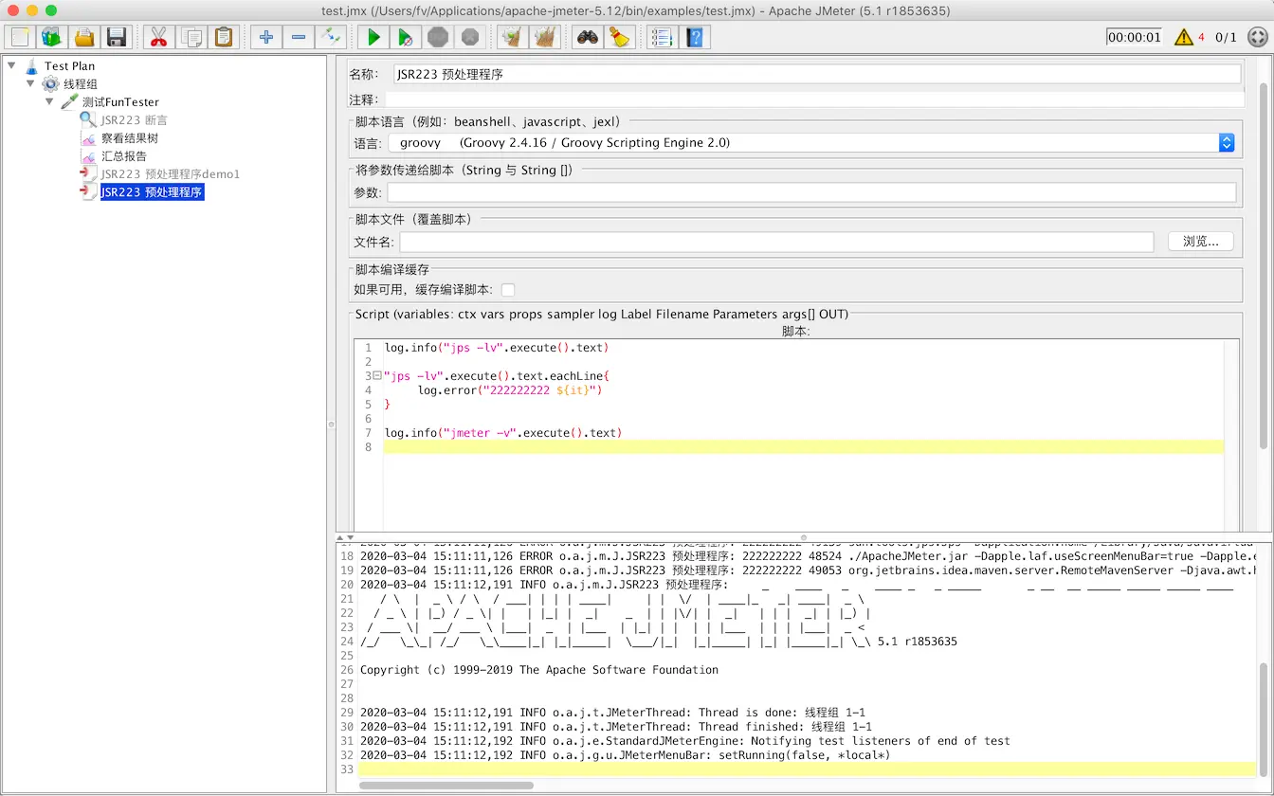
Task: Clear current results with single broom icon
Action: [513, 37]
